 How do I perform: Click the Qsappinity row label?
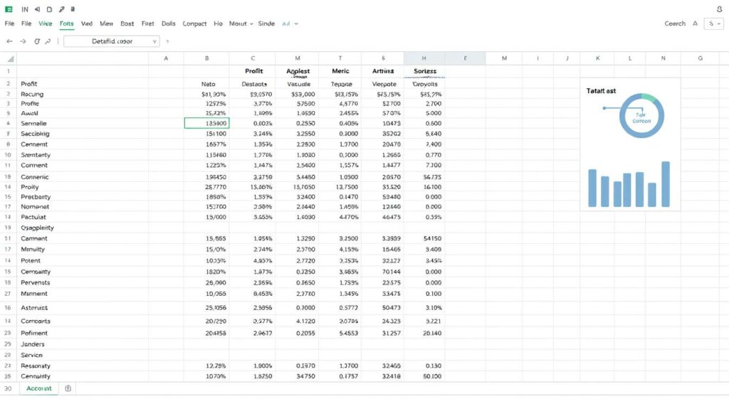click(37, 228)
